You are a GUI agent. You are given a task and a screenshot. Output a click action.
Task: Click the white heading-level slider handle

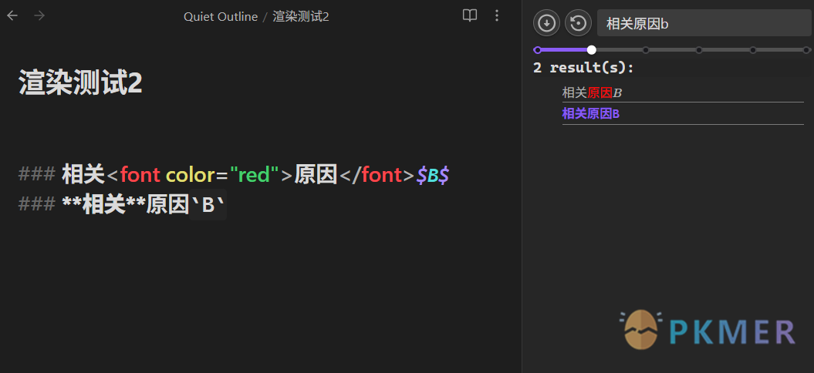point(591,50)
